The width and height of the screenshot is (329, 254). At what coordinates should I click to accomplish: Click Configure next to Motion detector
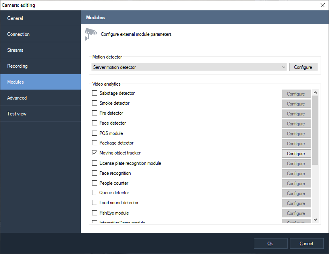[303, 67]
